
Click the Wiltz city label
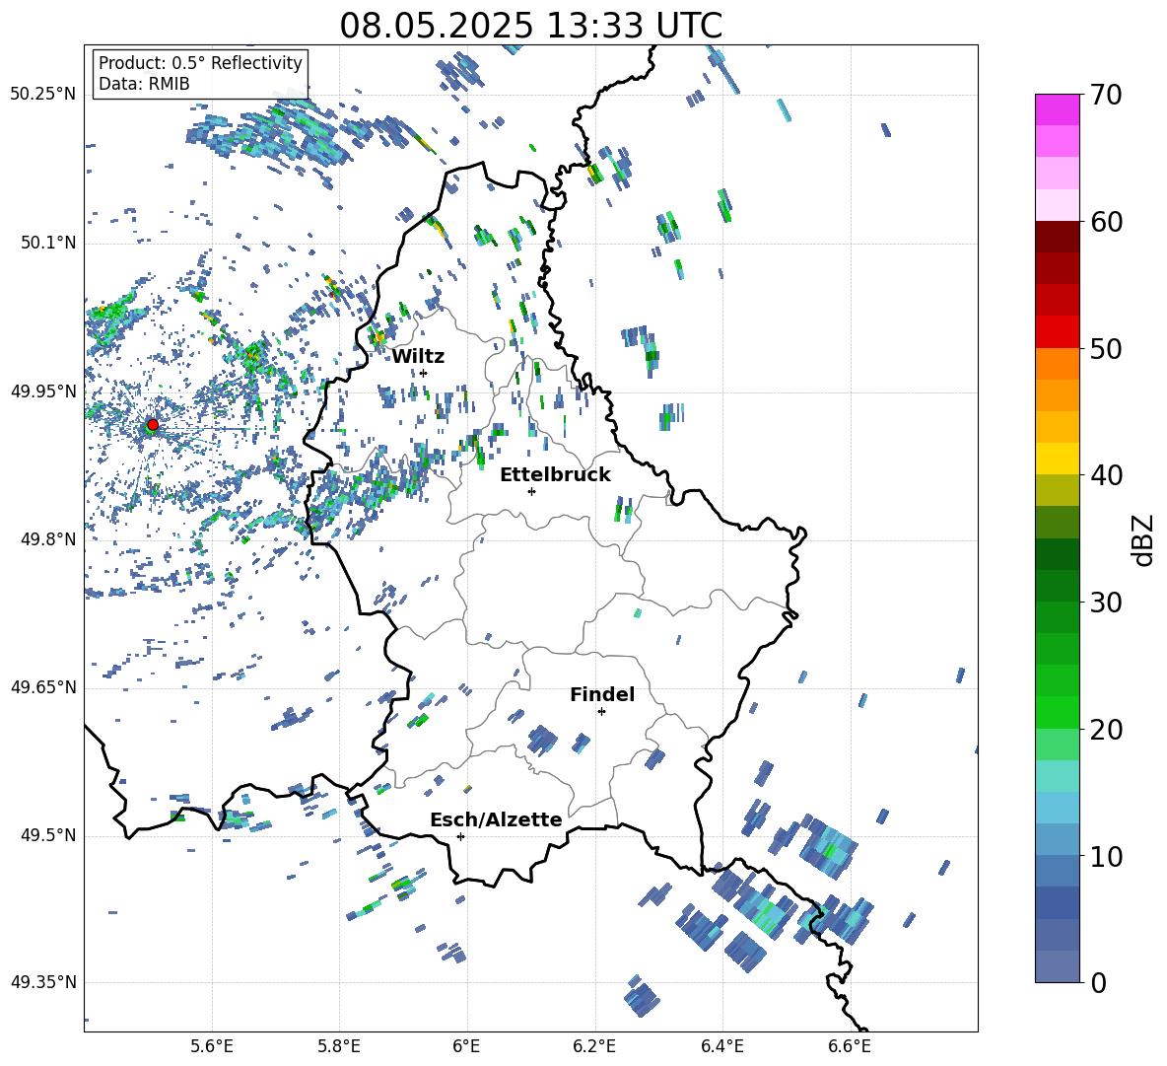pyautogui.click(x=418, y=357)
